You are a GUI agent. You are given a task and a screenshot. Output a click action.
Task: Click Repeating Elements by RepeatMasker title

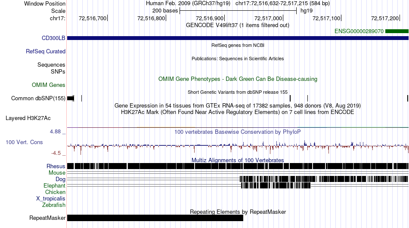tap(238, 212)
